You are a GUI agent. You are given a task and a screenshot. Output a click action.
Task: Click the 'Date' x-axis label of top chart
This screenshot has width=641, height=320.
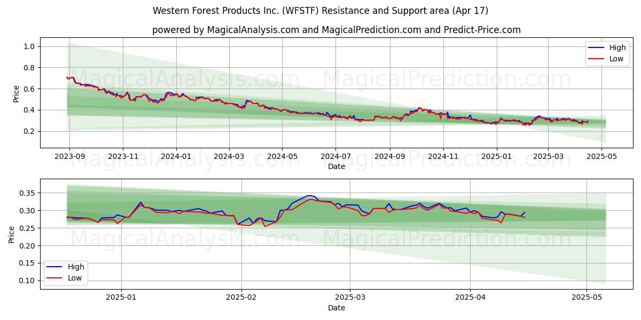[337, 167]
